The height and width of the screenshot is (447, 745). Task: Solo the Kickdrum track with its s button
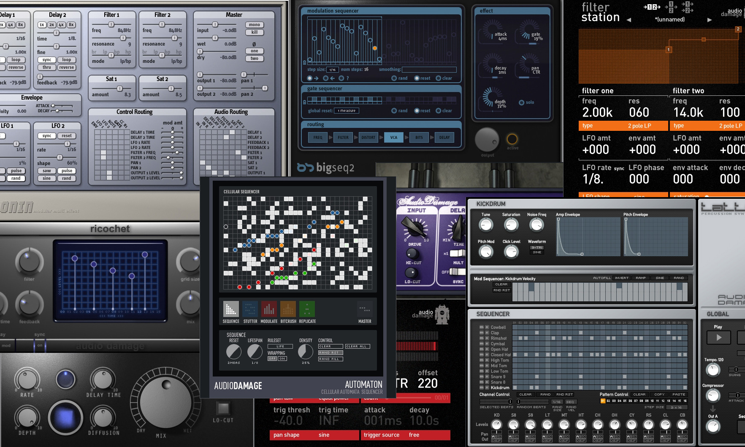pyautogui.click(x=487, y=387)
